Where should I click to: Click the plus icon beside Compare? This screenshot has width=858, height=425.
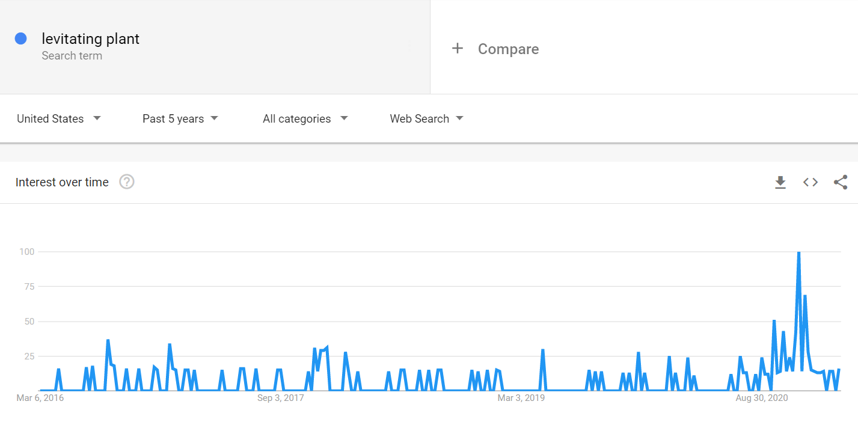tap(458, 49)
